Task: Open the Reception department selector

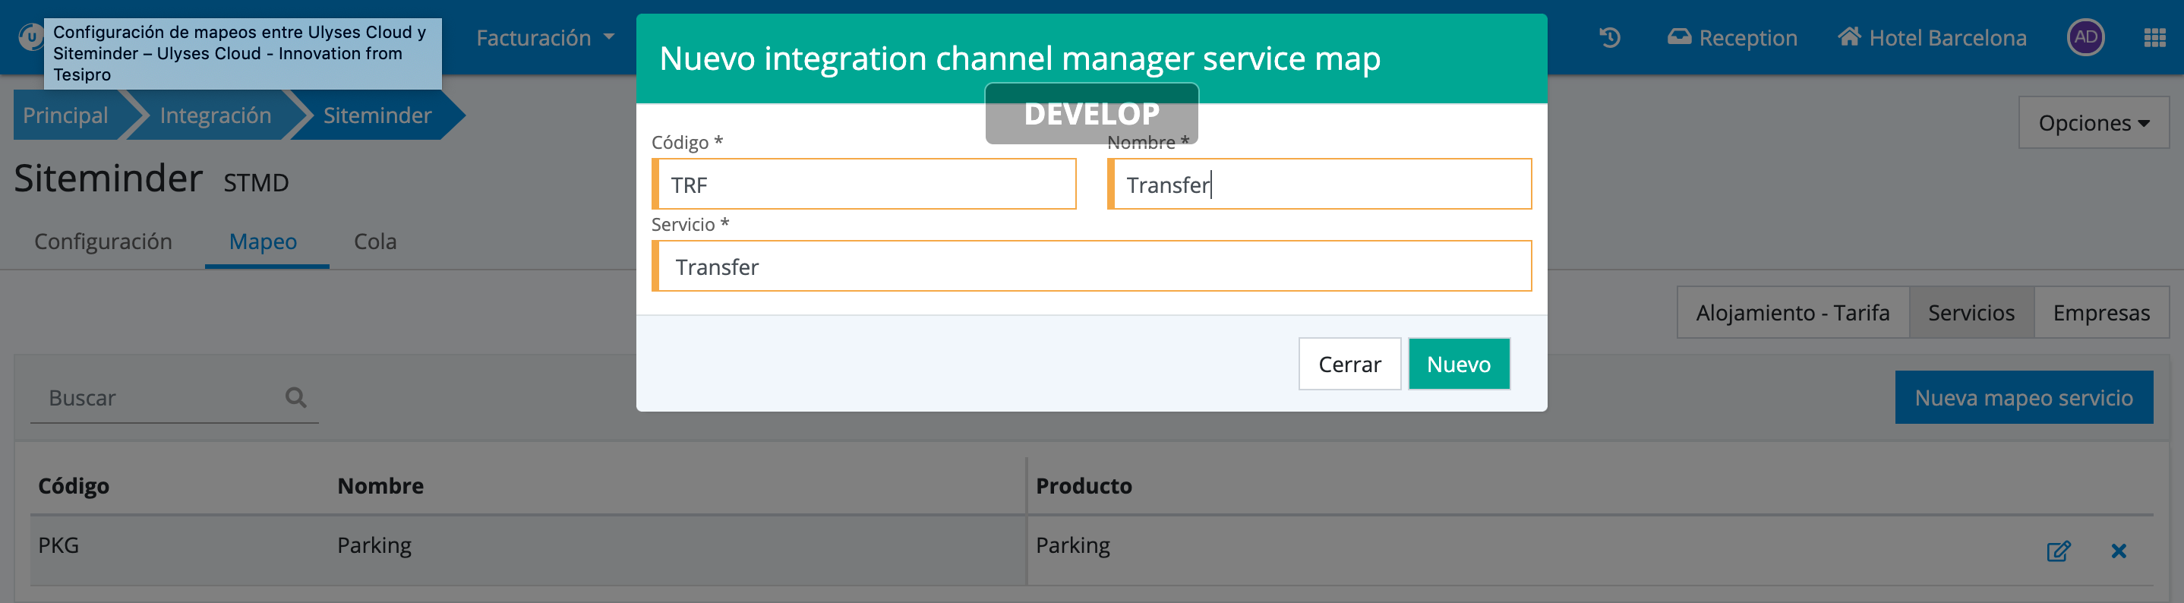Action: (1732, 37)
